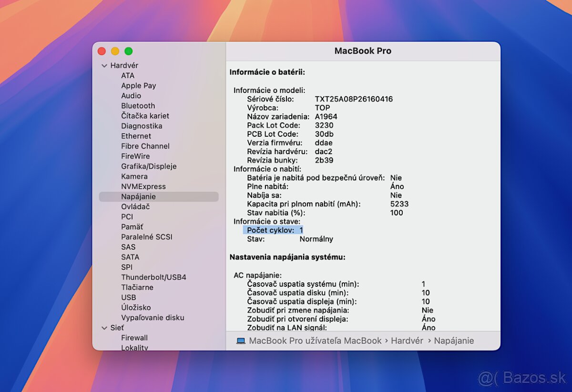This screenshot has width=572, height=392.
Task: Select the SATA entry in the sidebar
Action: (130, 257)
